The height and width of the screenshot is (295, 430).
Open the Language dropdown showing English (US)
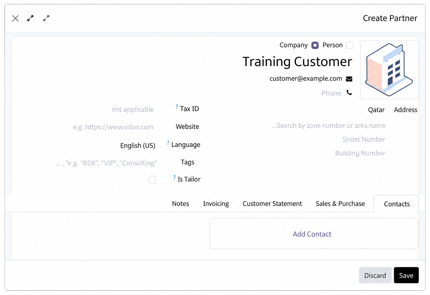pos(138,145)
